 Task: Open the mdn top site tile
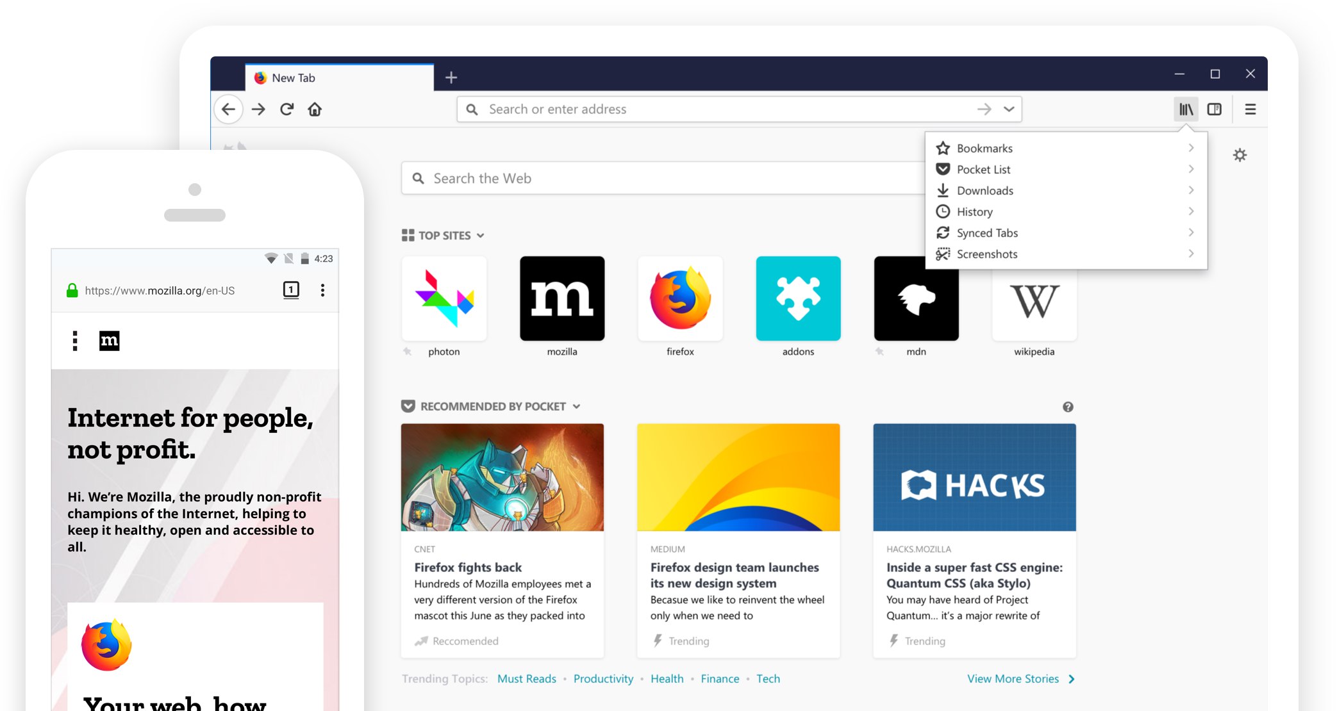point(916,298)
